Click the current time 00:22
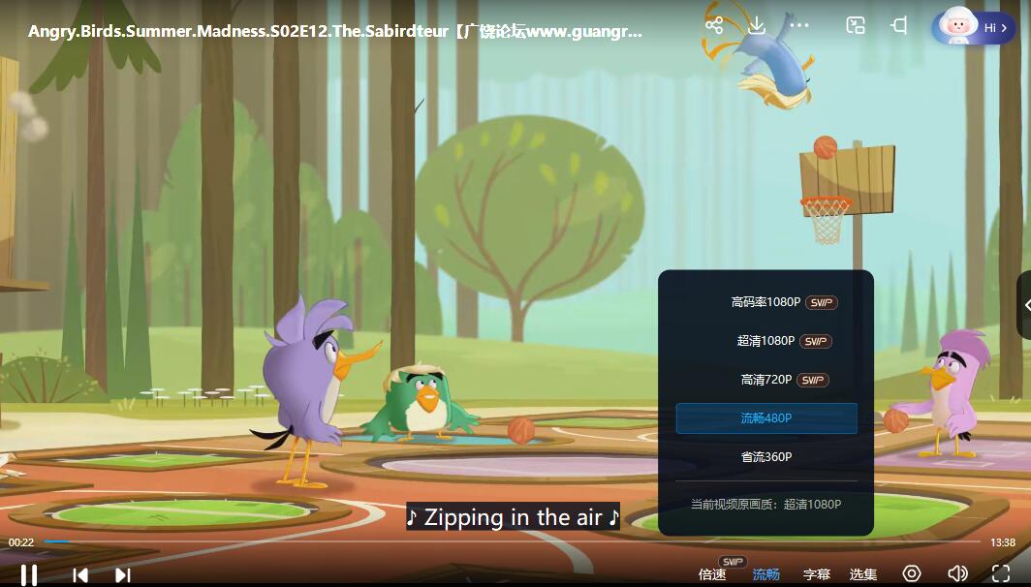 coord(21,542)
